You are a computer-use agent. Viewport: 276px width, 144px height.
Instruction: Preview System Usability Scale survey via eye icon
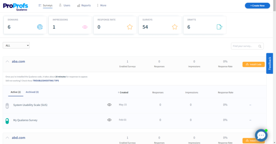(x=109, y=105)
